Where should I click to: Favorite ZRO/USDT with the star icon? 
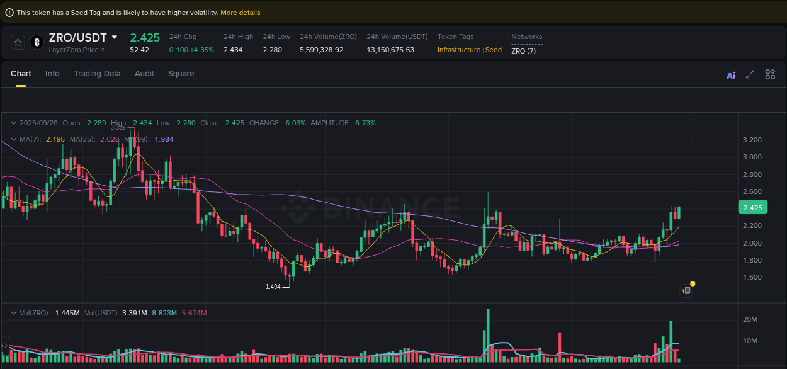pos(18,42)
